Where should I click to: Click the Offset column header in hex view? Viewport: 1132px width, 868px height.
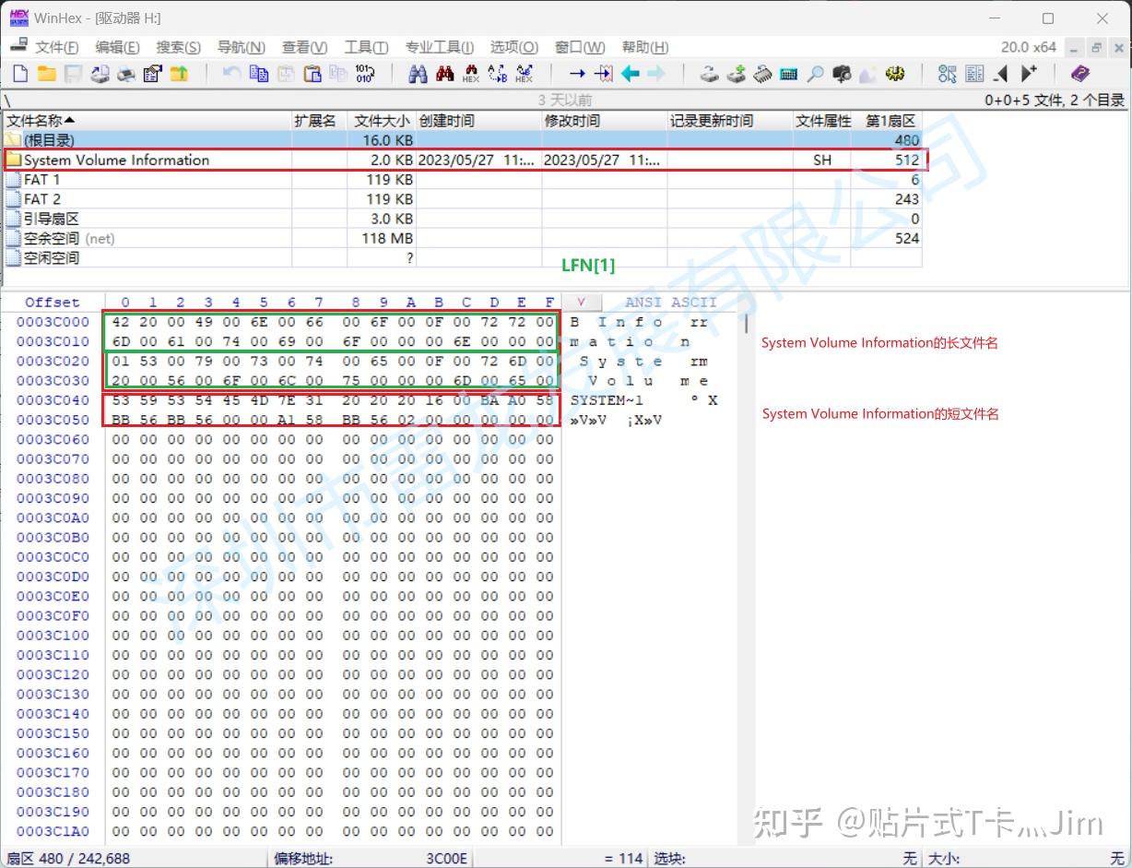coord(53,302)
